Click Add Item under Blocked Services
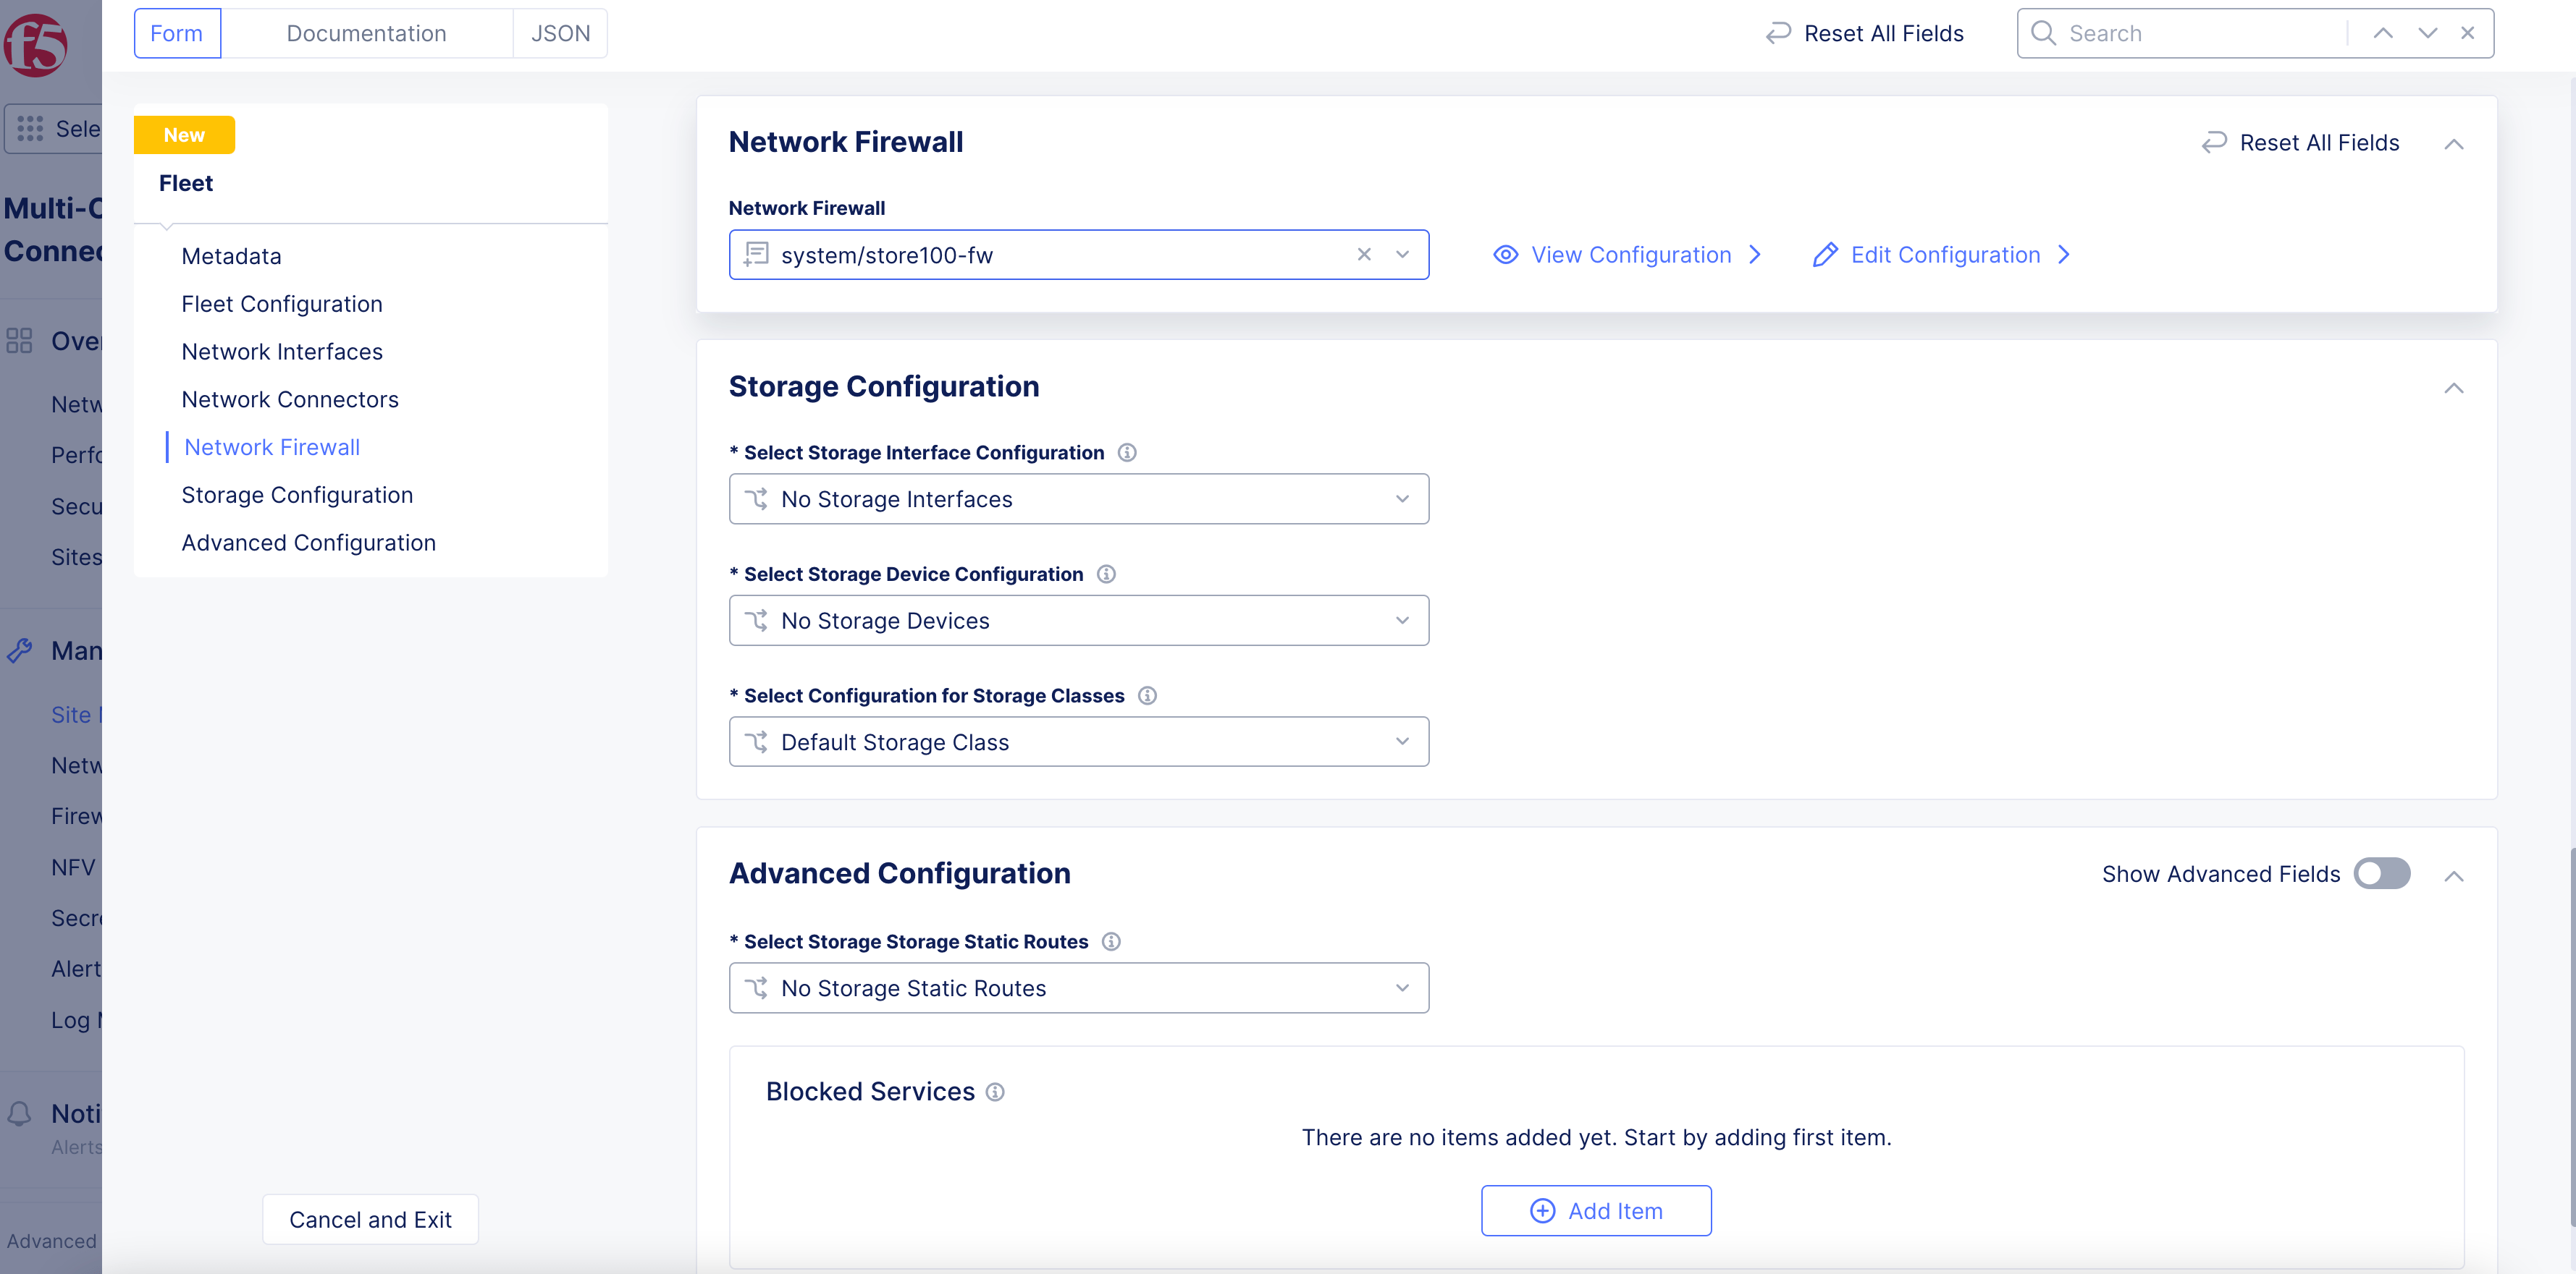Screen dimensions: 2576x1274 point(1596,1210)
